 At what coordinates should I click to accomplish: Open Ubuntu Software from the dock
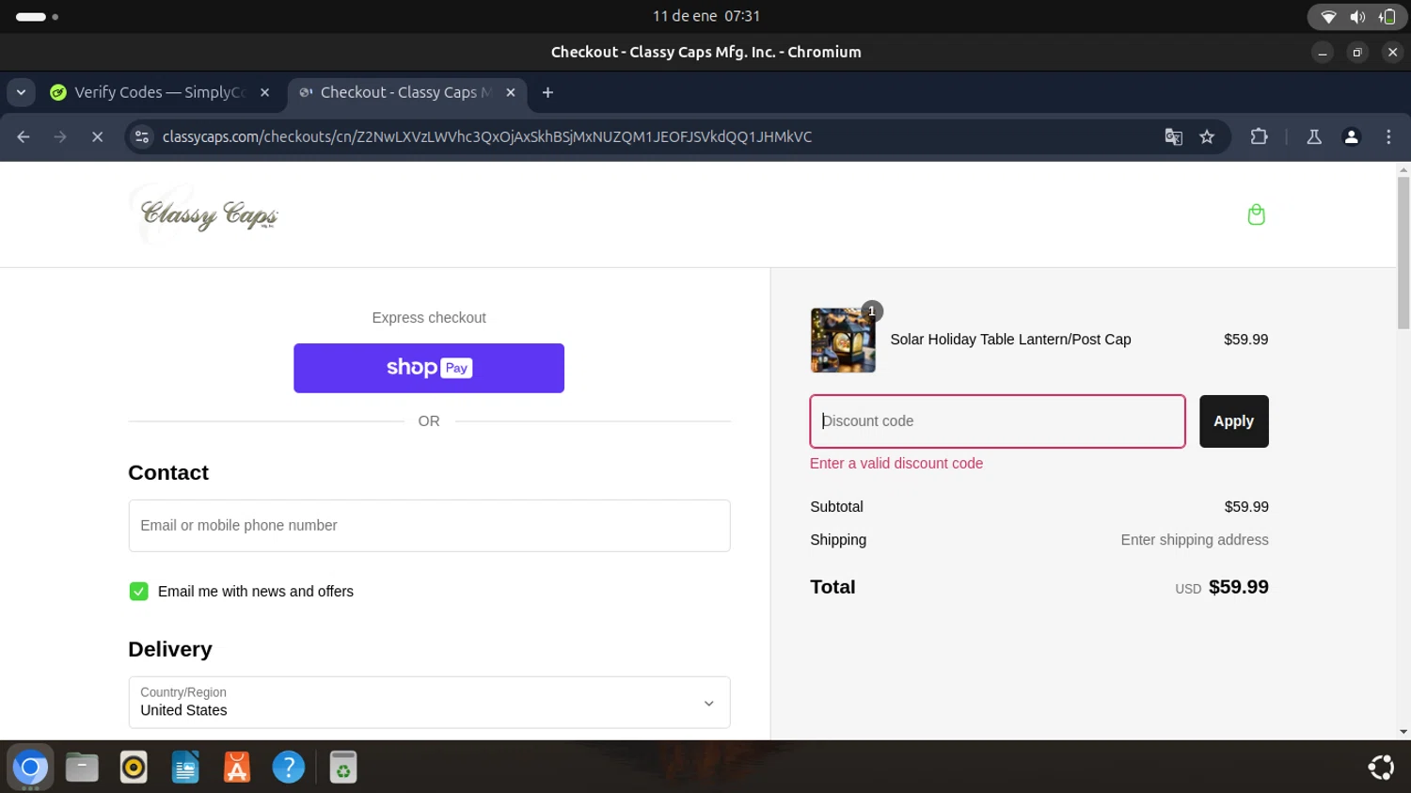pos(237,768)
